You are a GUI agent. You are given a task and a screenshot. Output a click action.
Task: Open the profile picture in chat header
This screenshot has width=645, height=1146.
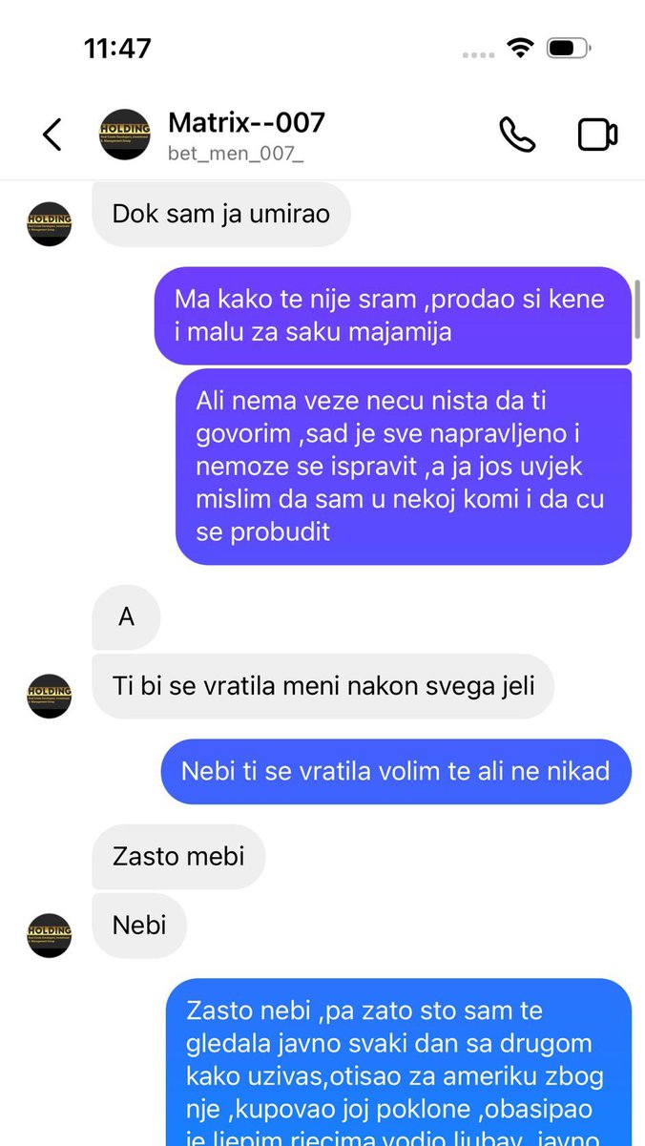(x=125, y=135)
